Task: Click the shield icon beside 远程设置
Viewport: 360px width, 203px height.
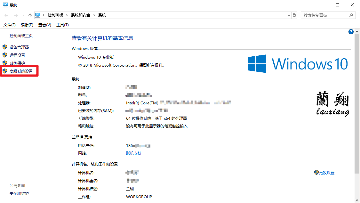Action: (x=5, y=55)
